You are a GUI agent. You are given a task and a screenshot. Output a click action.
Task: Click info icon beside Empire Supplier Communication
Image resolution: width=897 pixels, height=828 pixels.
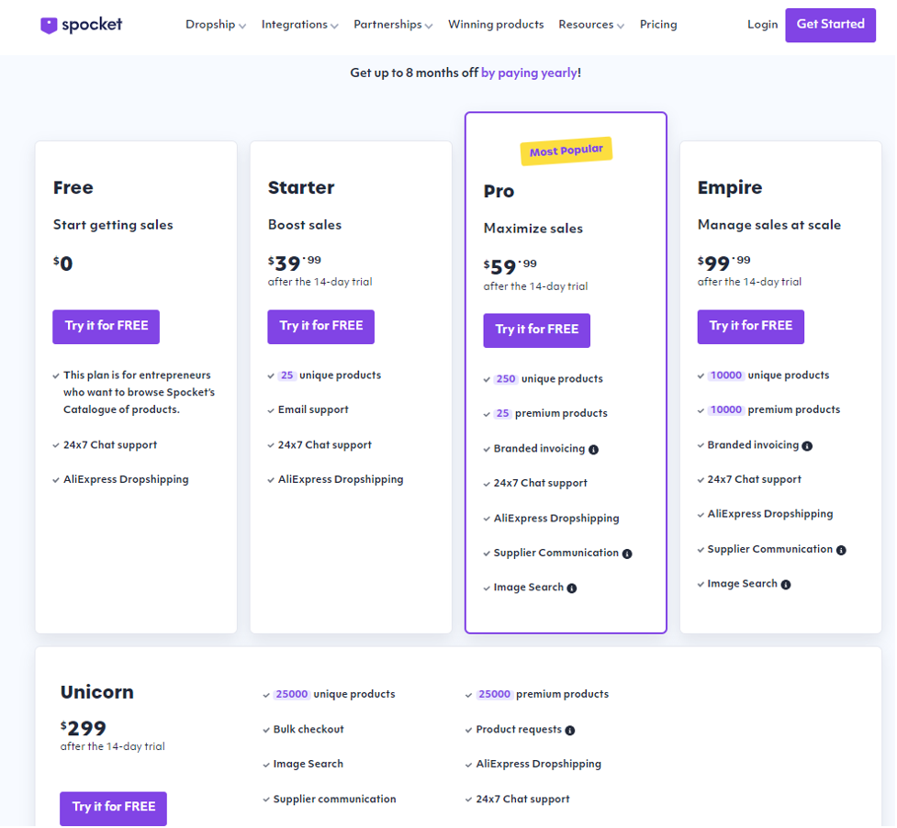coord(841,550)
